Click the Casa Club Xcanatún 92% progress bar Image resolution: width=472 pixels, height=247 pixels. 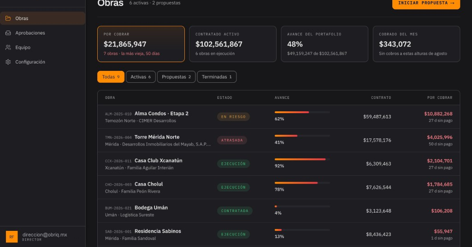click(302, 159)
